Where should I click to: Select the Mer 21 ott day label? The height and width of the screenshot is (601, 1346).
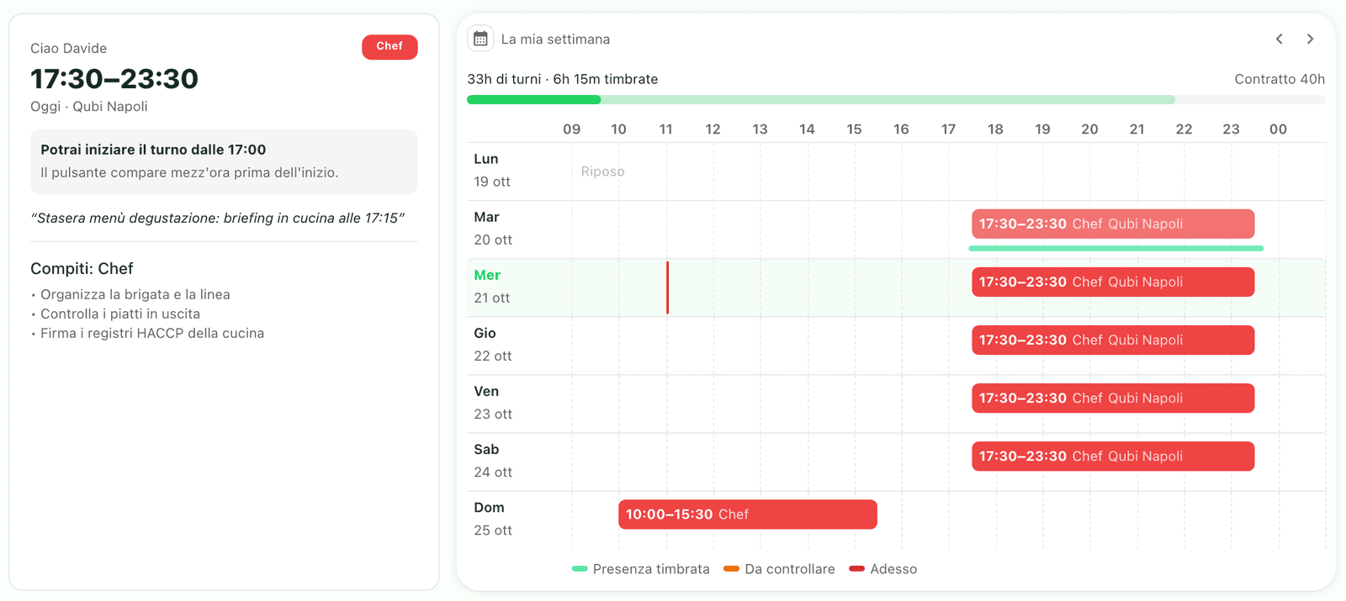click(492, 287)
